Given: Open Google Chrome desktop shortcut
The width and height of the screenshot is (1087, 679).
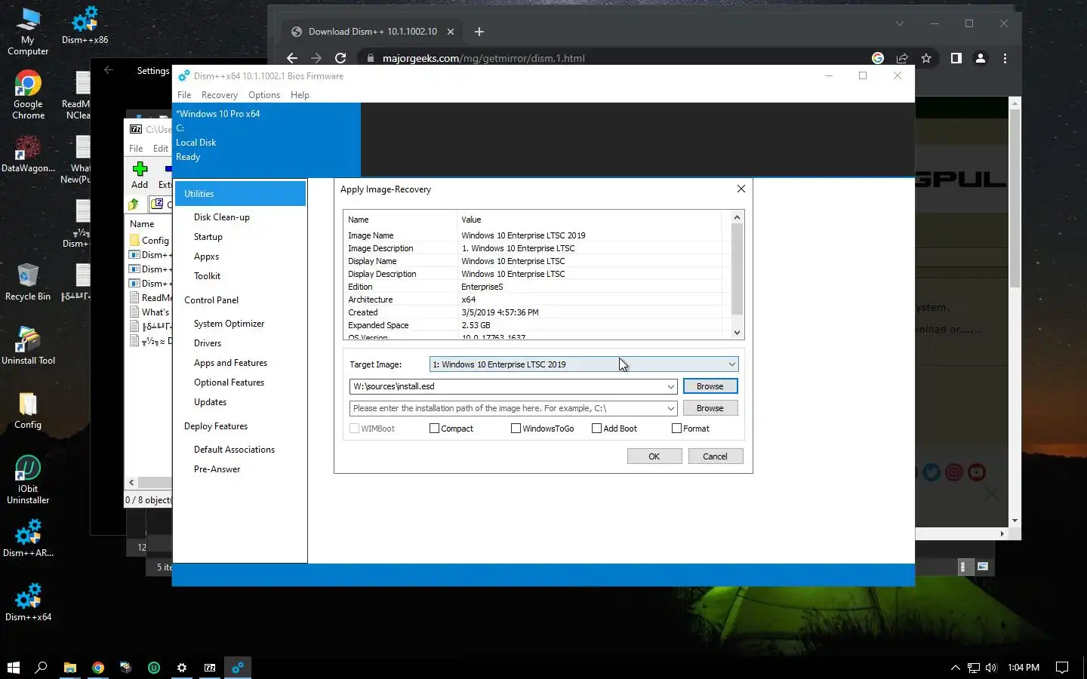Looking at the screenshot, I should (x=28, y=94).
